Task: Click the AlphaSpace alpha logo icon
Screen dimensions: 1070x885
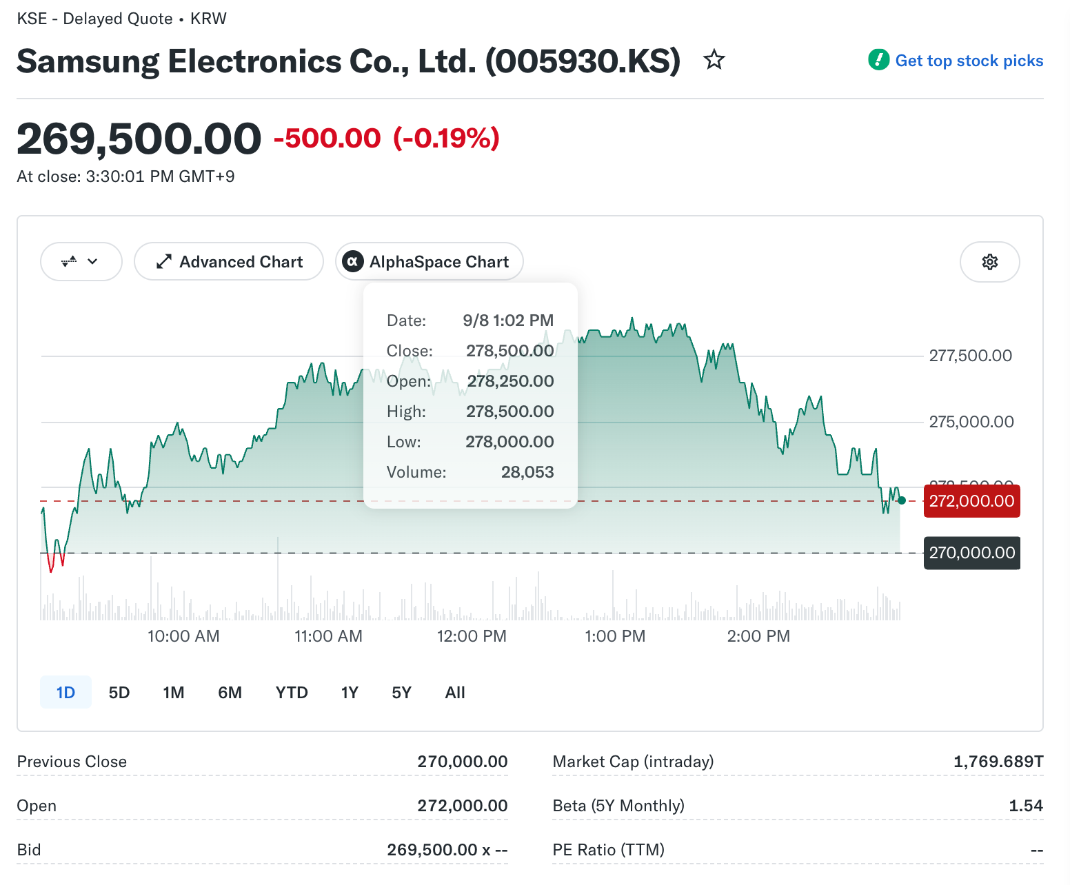Action: [353, 262]
